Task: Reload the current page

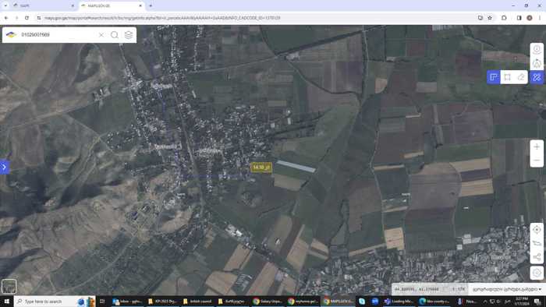Action: pos(27,18)
